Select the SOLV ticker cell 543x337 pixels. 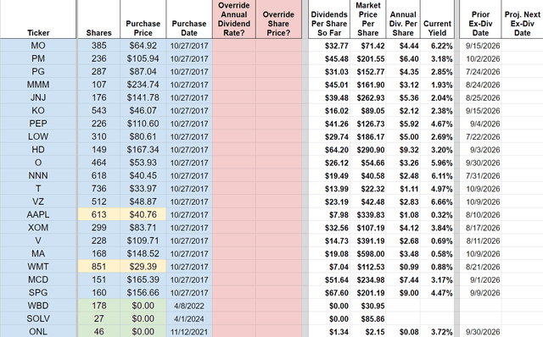pos(38,318)
